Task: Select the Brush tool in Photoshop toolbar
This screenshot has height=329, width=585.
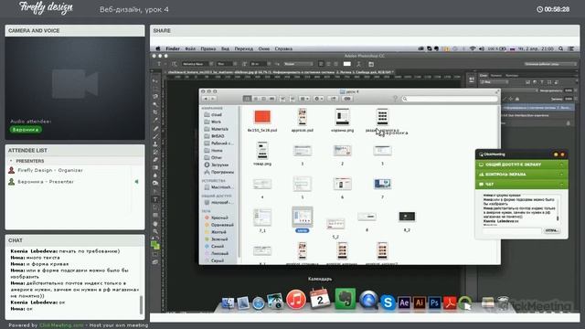Action: coord(155,136)
